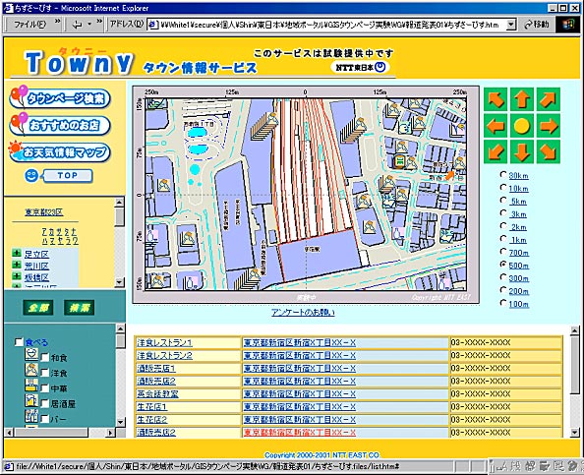The image size is (584, 475).
Task: Open the ファイル(F) menu
Action: pyautogui.click(x=29, y=25)
